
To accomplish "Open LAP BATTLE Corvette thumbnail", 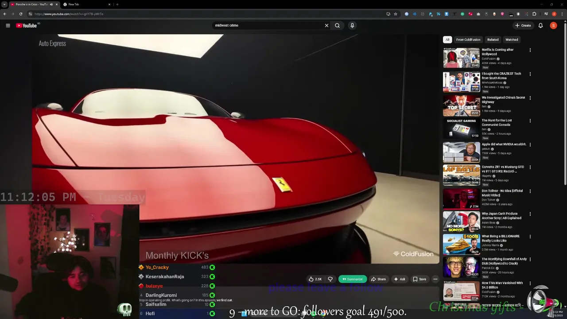I will point(461,175).
